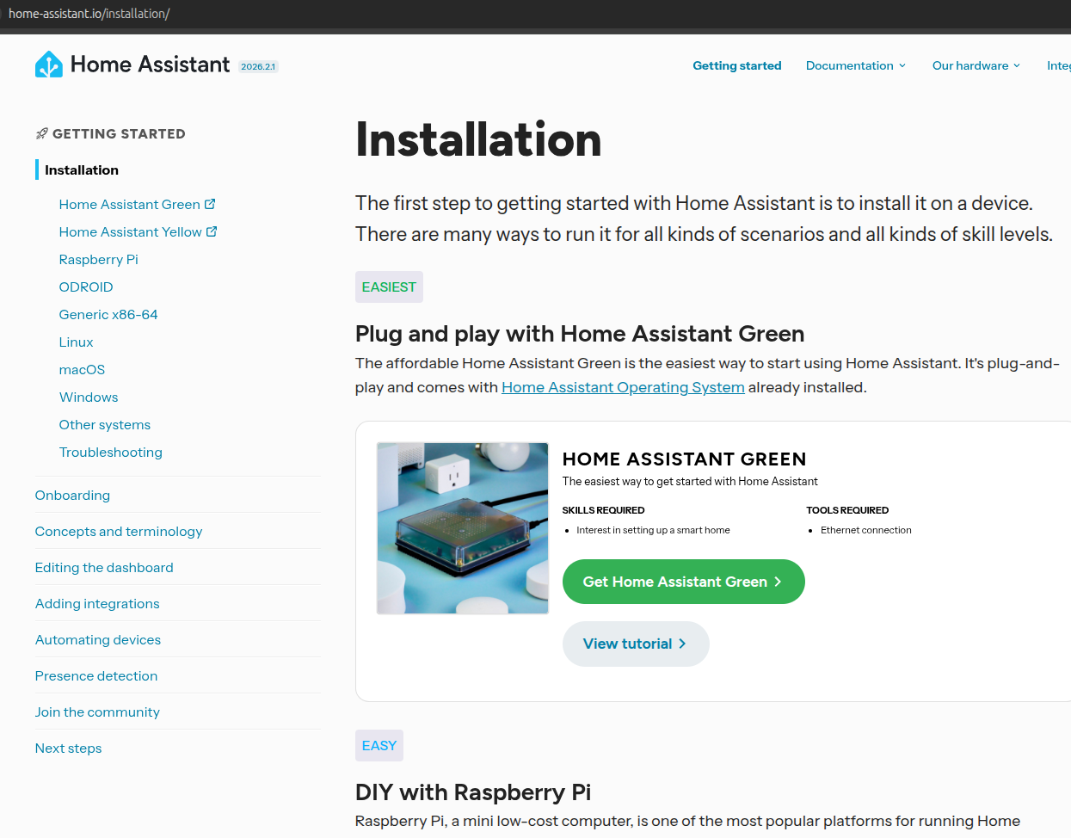Screen dimensions: 1071x838
Task: Select Generic x86-64 in the sidebar
Action: coord(108,314)
